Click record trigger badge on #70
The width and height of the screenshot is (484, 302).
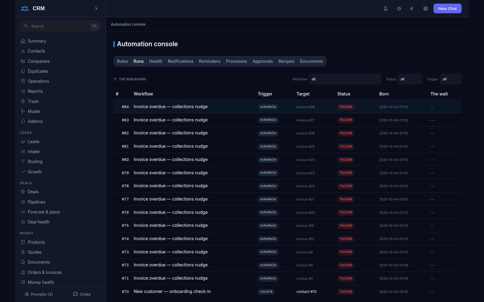click(266, 292)
